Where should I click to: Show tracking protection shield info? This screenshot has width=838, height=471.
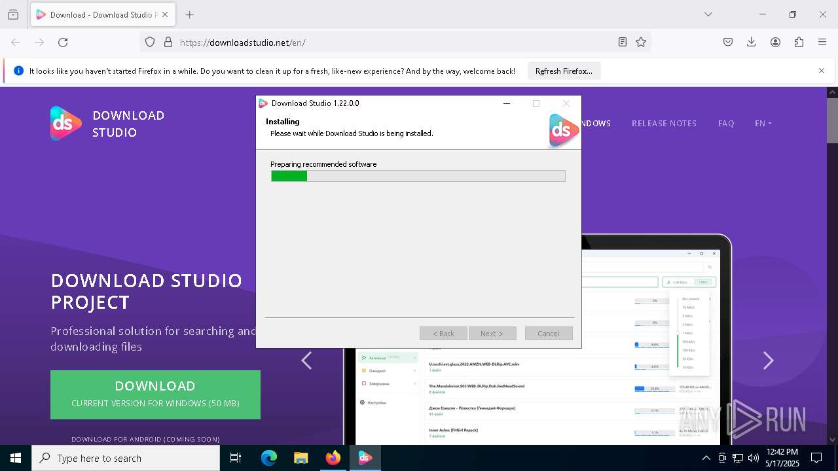click(150, 42)
